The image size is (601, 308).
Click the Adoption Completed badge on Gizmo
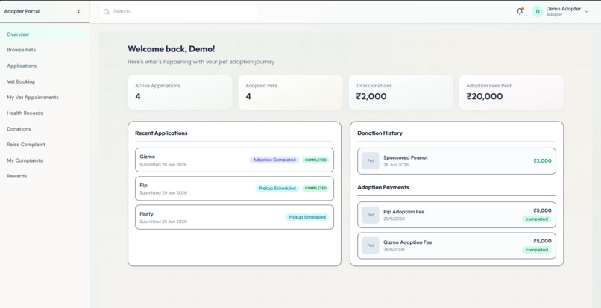tap(274, 160)
